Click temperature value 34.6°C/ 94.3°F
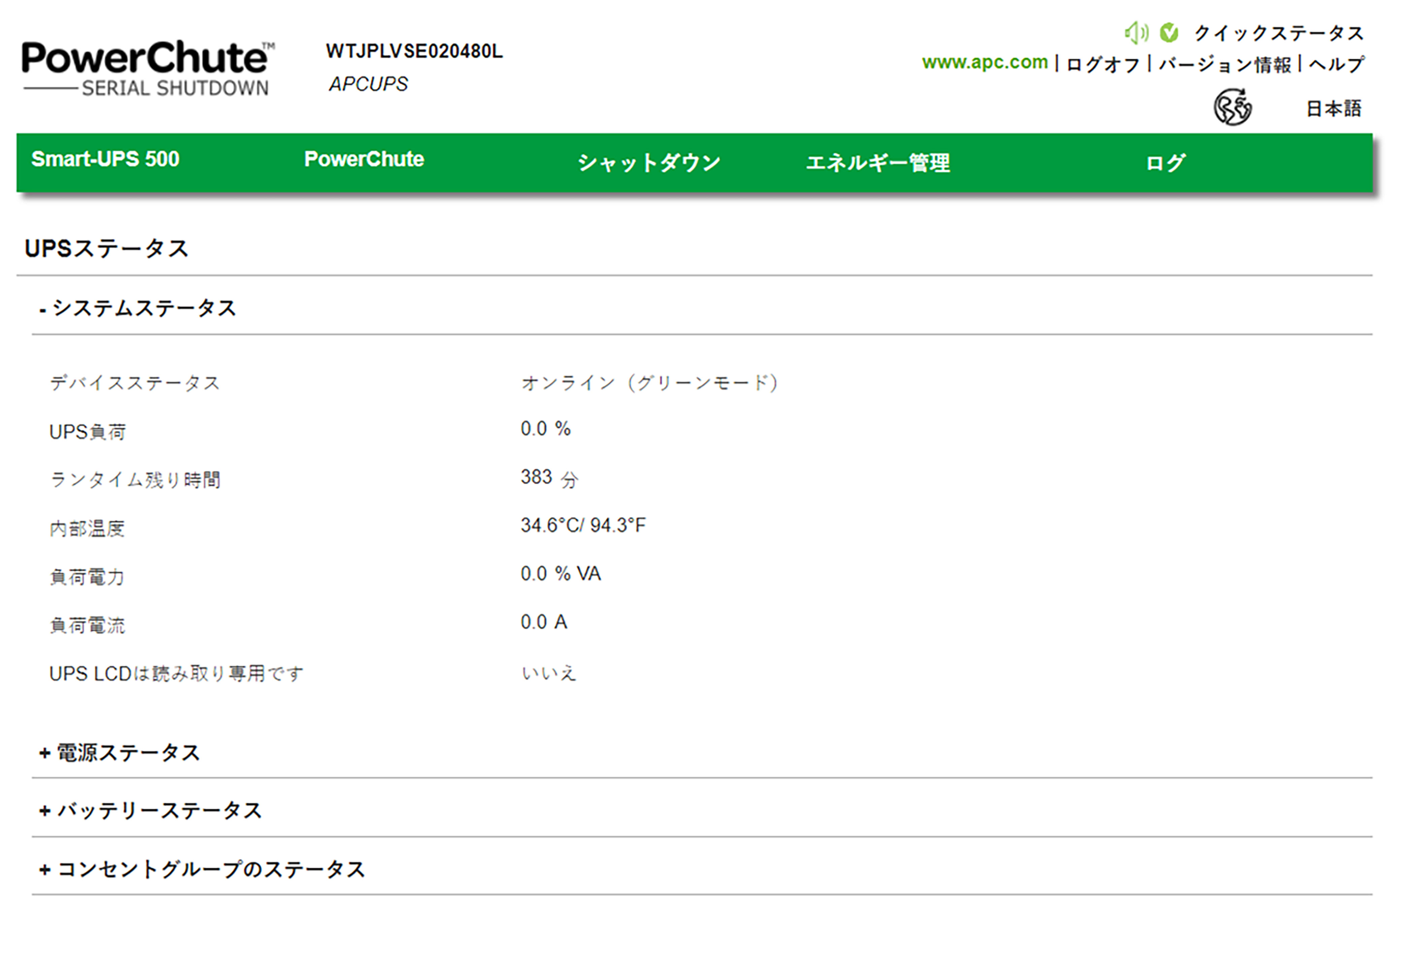The height and width of the screenshot is (973, 1414). pyautogui.click(x=583, y=525)
